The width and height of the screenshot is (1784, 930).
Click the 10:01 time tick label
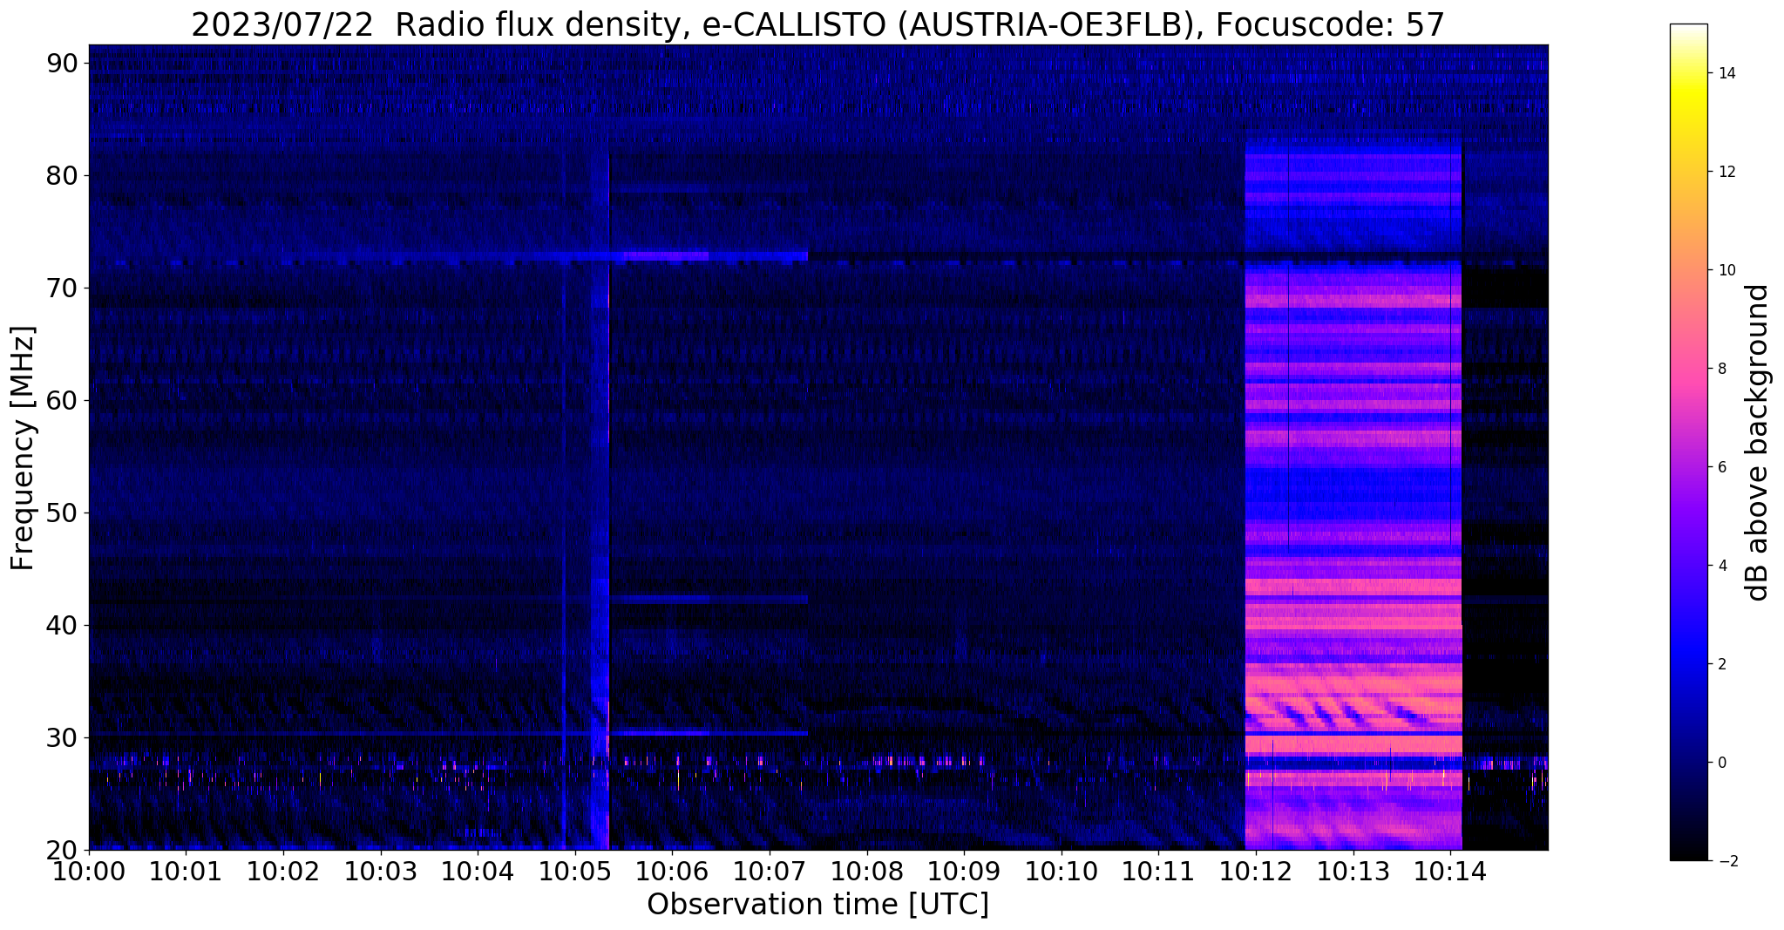click(186, 871)
